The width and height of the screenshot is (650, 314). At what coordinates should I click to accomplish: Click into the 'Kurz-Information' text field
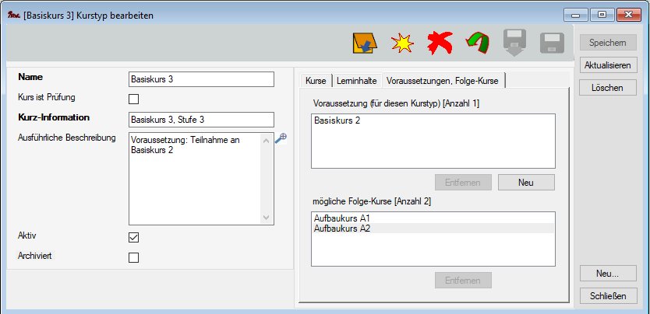tap(201, 119)
